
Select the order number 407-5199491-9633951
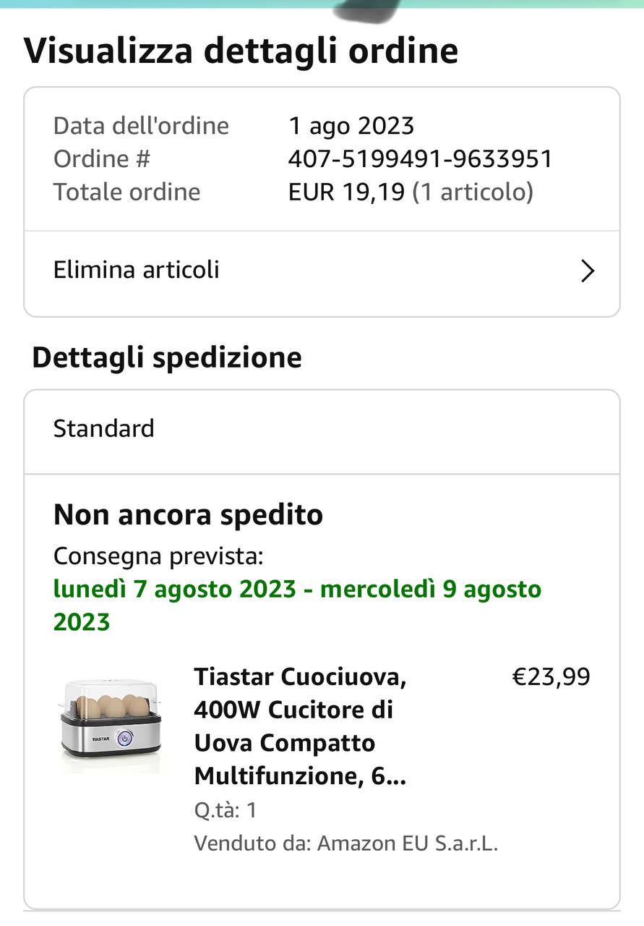point(420,158)
